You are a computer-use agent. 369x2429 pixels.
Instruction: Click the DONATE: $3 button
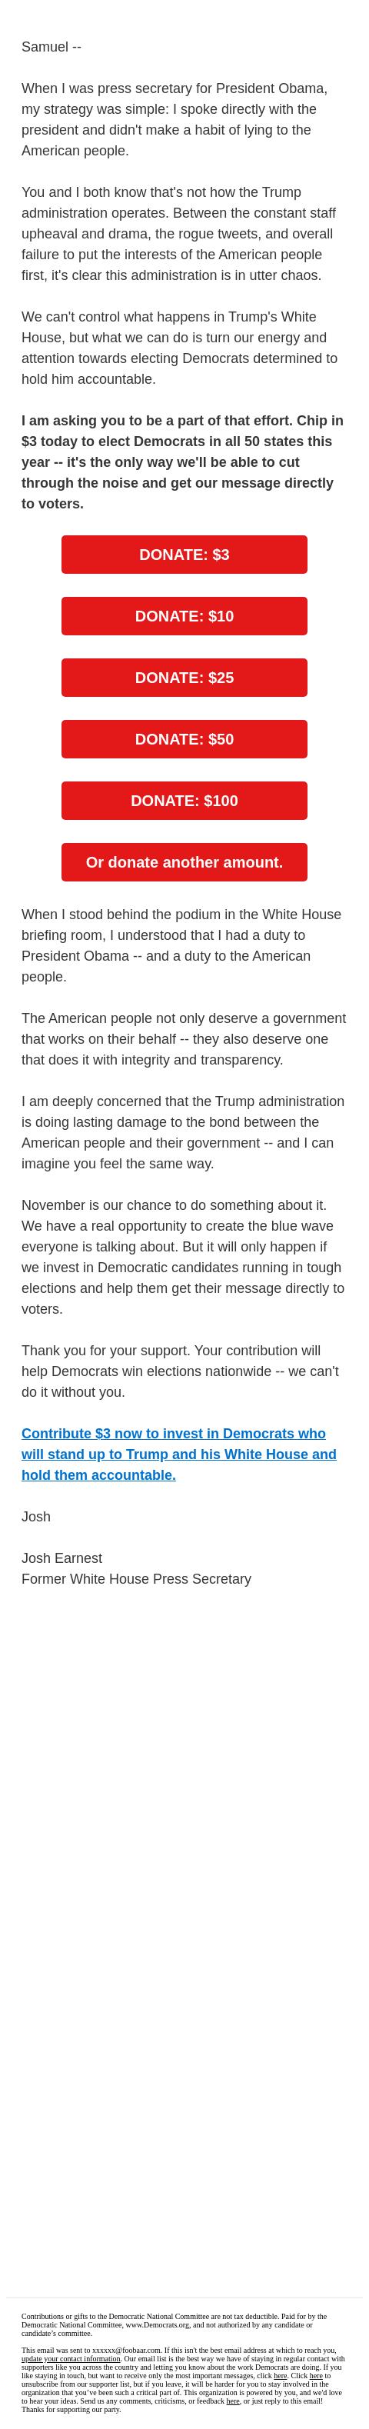click(184, 555)
